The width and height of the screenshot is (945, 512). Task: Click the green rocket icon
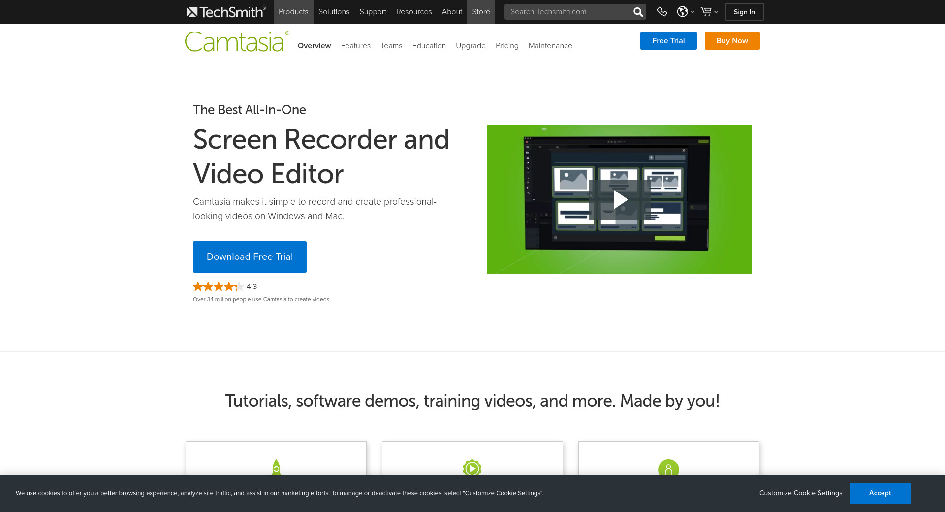tap(276, 467)
